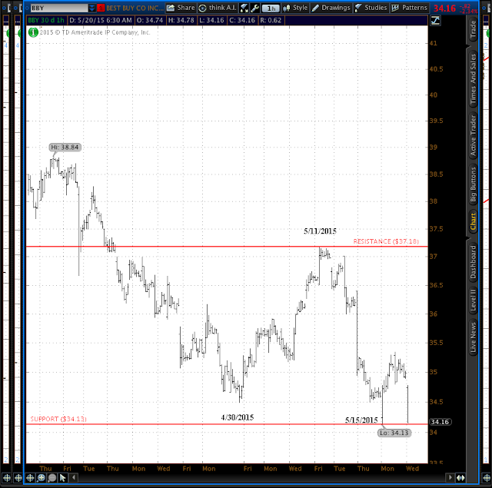492x488 pixels.
Task: Open the Share menu
Action: click(x=181, y=8)
